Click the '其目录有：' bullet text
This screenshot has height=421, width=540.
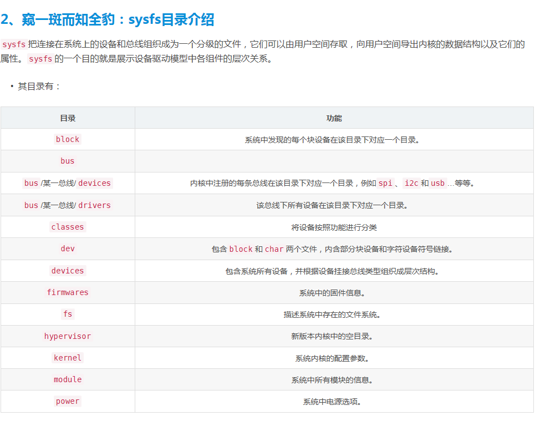[39, 87]
